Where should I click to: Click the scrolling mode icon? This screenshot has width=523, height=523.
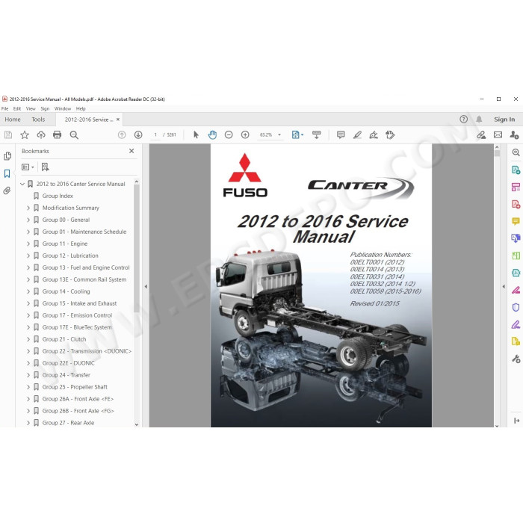[316, 134]
